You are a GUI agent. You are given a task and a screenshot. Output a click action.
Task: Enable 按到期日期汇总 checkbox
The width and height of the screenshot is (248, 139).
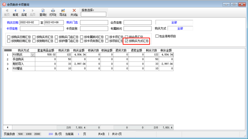(9, 41)
